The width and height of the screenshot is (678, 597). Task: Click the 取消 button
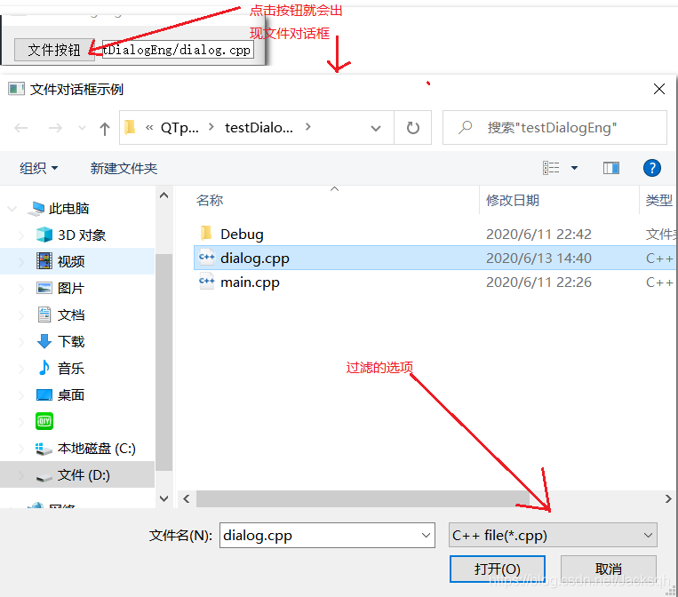pyautogui.click(x=609, y=569)
